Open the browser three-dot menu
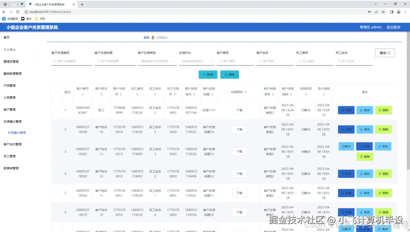This screenshot has width=410, height=232. [406, 12]
